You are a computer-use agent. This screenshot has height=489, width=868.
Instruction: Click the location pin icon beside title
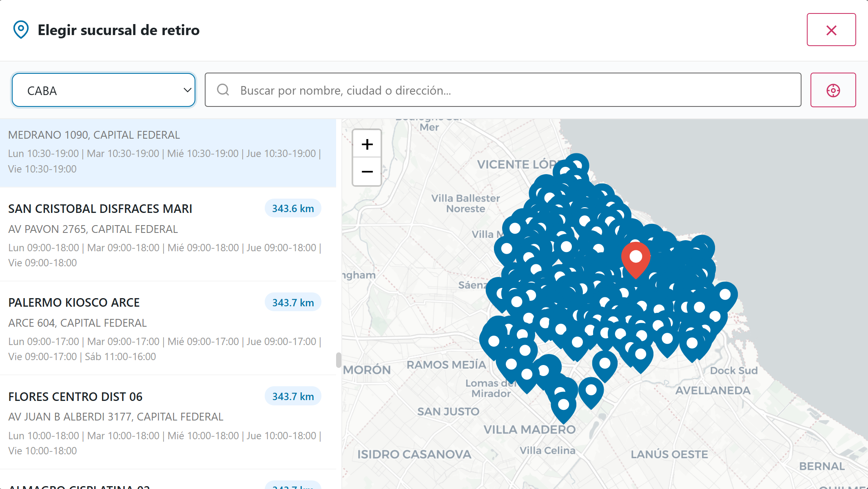(21, 30)
